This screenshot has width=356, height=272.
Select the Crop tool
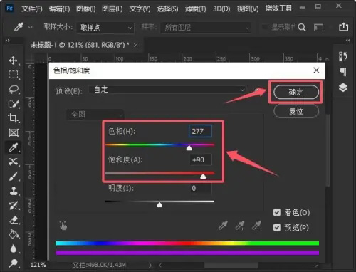[x=13, y=118]
